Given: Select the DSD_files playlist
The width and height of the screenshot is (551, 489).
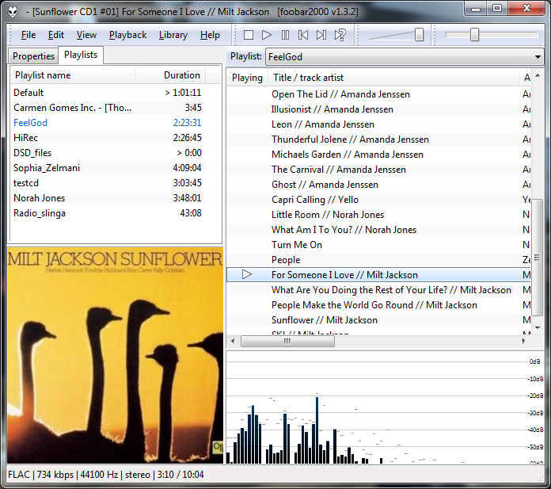Looking at the screenshot, I should pyautogui.click(x=108, y=153).
